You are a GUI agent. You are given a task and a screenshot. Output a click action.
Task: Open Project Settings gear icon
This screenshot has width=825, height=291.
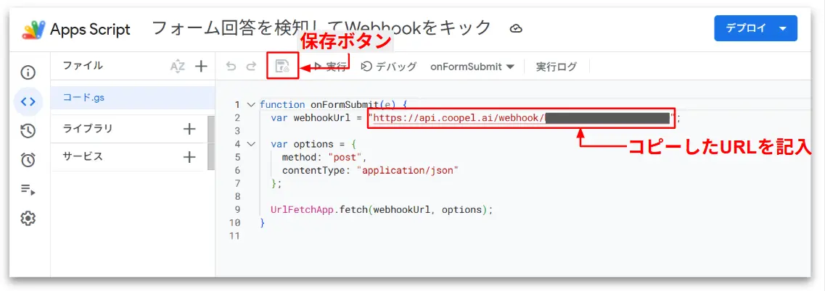pyautogui.click(x=28, y=218)
